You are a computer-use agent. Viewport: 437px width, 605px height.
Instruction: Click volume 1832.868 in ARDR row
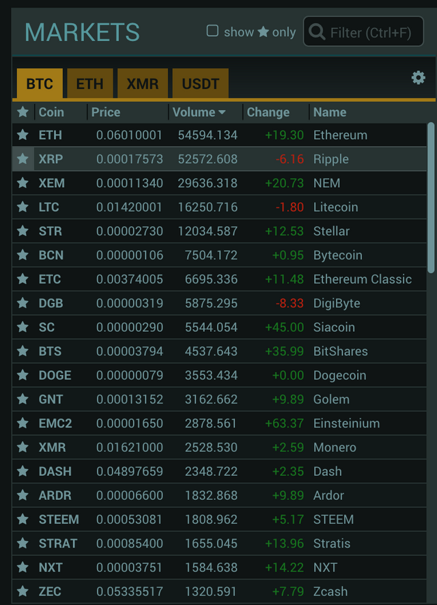[x=211, y=495]
